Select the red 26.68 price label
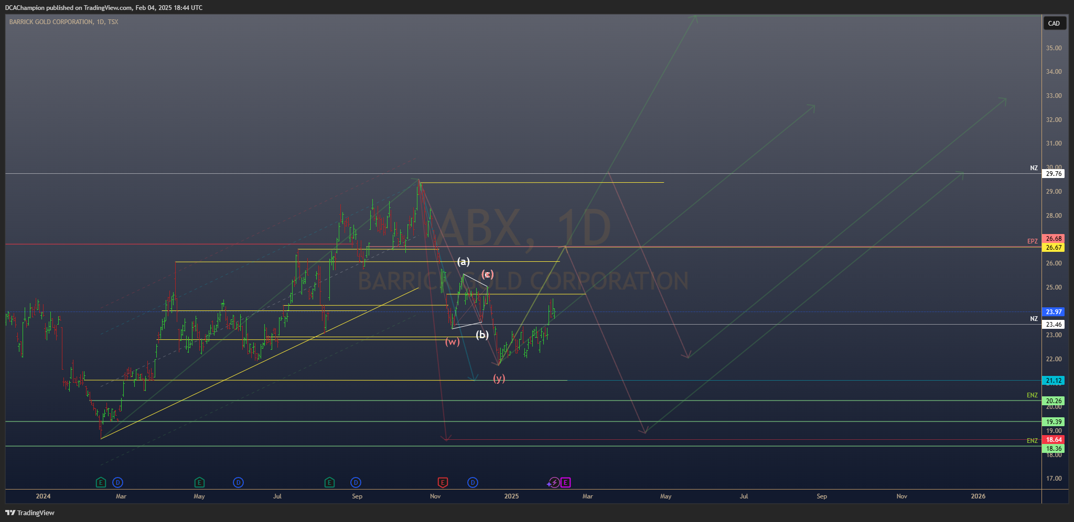The width and height of the screenshot is (1074, 522). [x=1054, y=239]
